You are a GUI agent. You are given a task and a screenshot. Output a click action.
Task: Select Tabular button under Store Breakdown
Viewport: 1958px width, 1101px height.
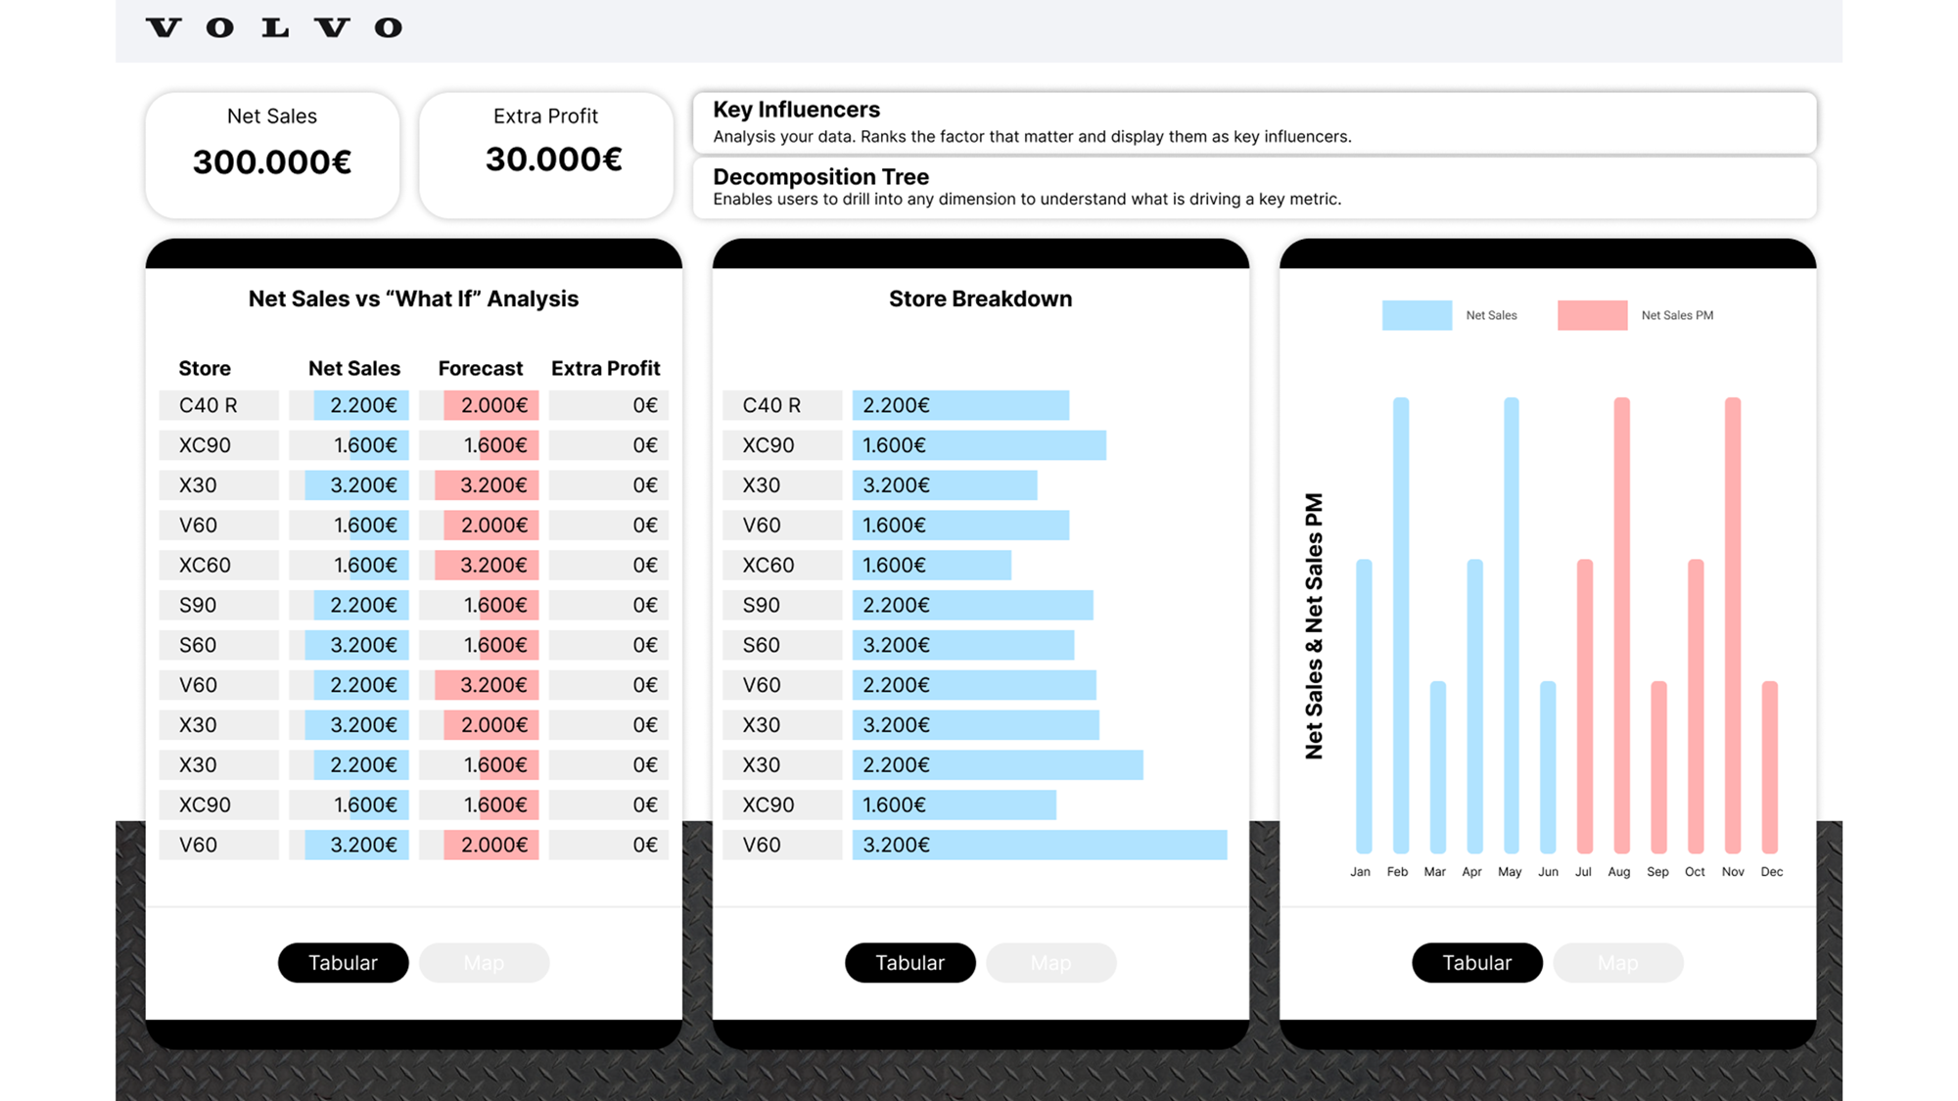[909, 963]
